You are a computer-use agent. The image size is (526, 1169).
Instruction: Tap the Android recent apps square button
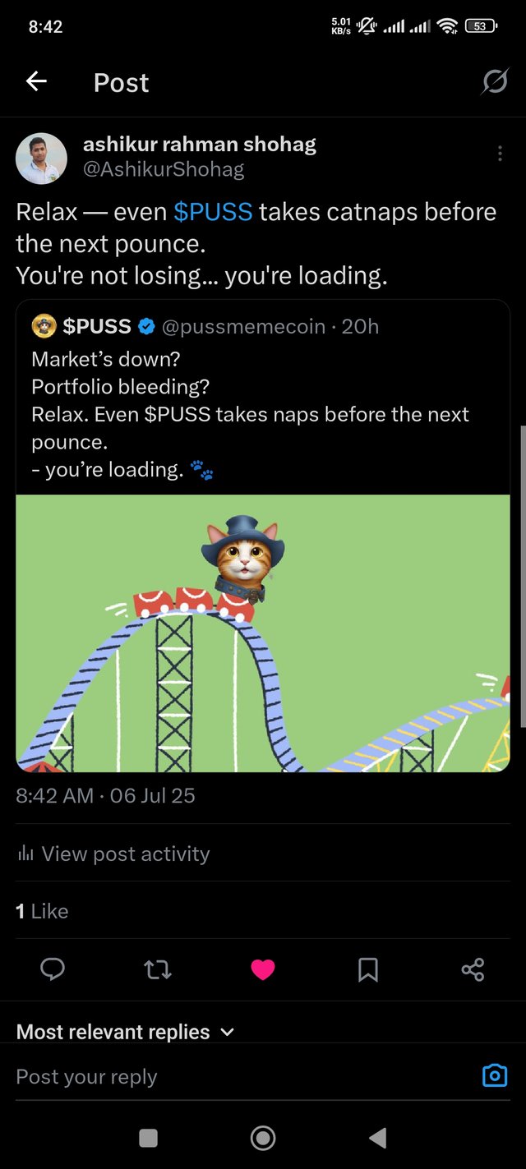click(148, 1138)
